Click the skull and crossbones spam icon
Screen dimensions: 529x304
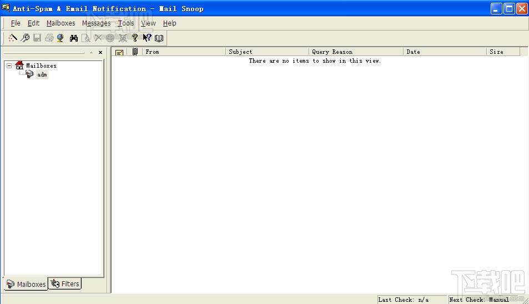pos(123,38)
